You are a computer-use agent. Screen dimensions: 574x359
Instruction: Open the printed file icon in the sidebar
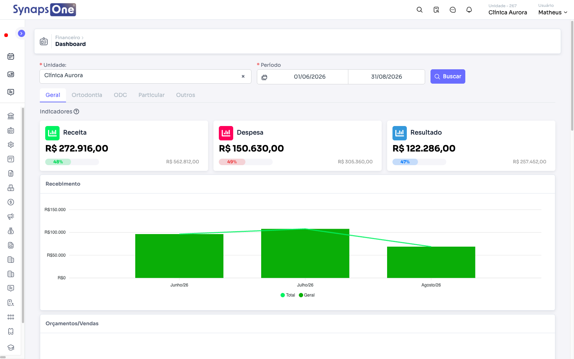click(x=11, y=245)
